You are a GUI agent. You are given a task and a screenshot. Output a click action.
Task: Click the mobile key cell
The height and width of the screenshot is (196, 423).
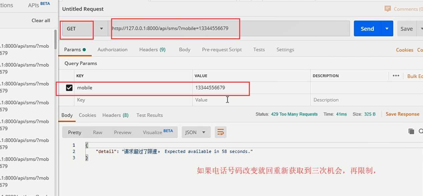click(x=133, y=88)
